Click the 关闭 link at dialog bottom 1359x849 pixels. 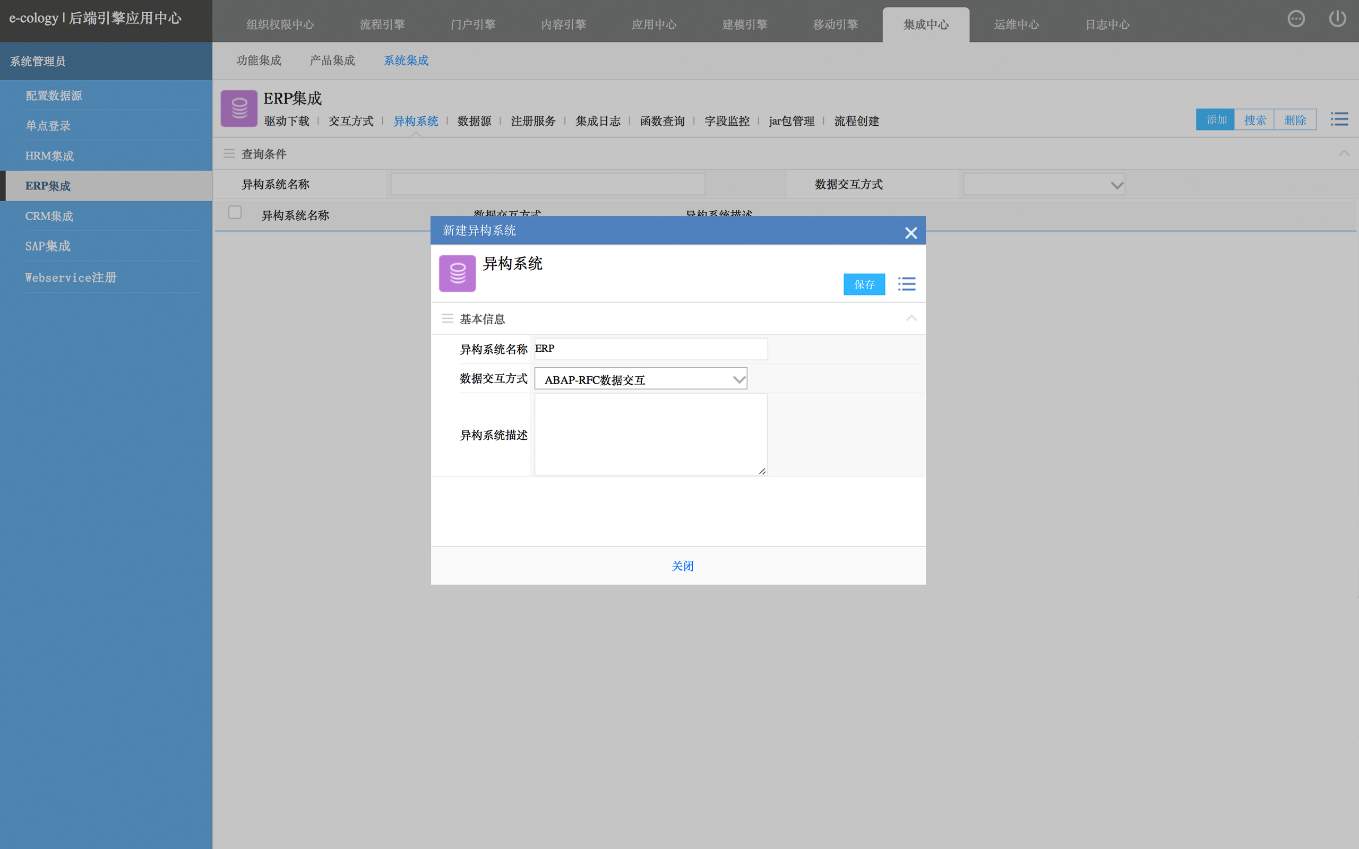(x=682, y=566)
